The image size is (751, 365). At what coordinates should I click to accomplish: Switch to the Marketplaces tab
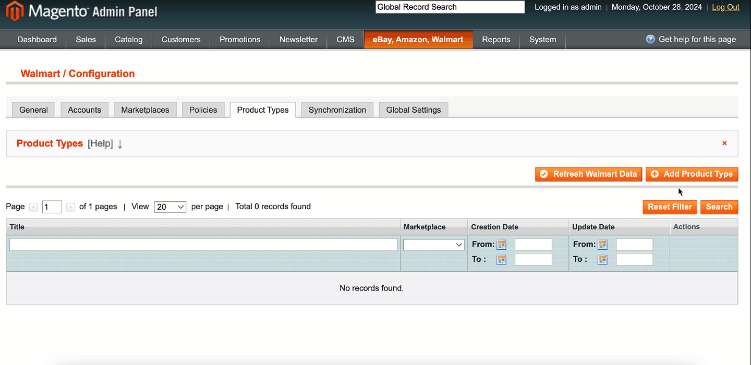[x=145, y=110]
